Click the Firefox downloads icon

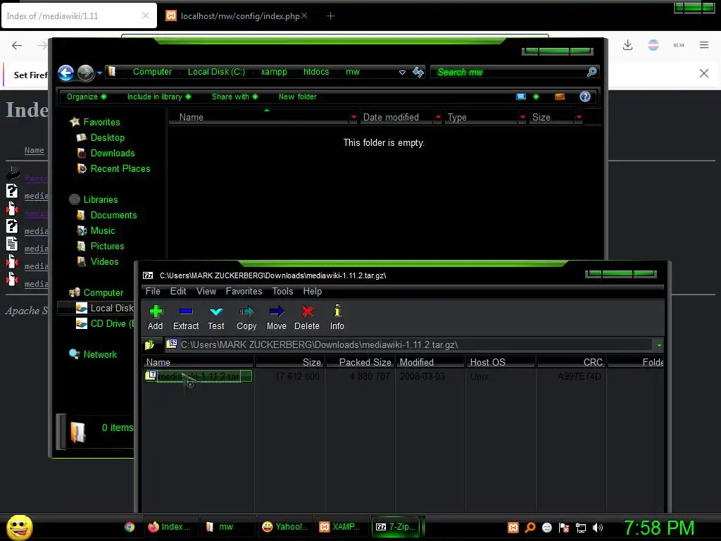coord(627,45)
